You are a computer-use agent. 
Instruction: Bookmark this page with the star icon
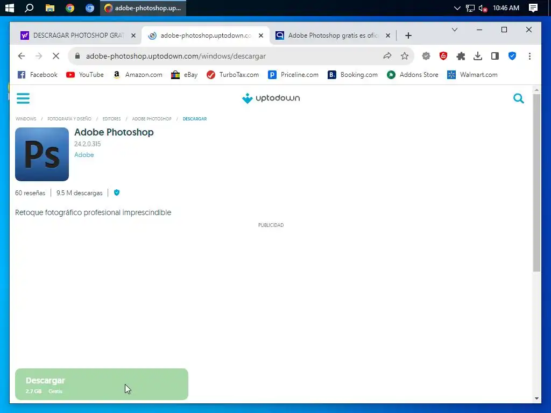click(x=405, y=56)
